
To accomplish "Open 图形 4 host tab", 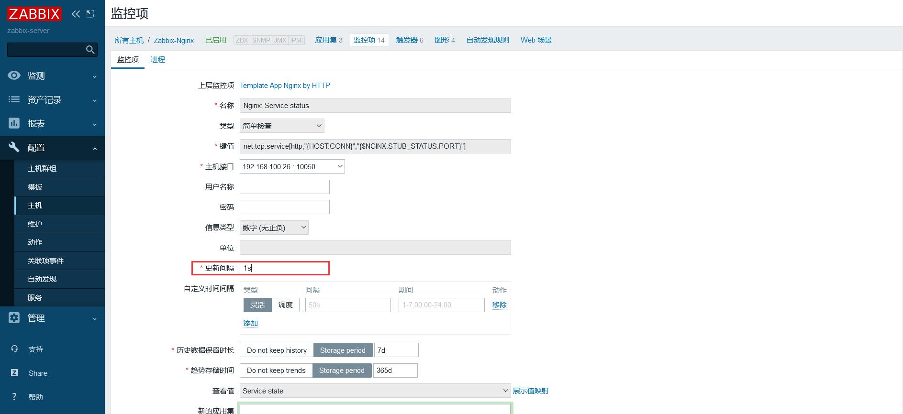I will 445,40.
